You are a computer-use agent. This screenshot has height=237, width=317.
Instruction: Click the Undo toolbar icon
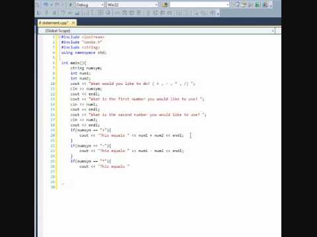coord(46,5)
